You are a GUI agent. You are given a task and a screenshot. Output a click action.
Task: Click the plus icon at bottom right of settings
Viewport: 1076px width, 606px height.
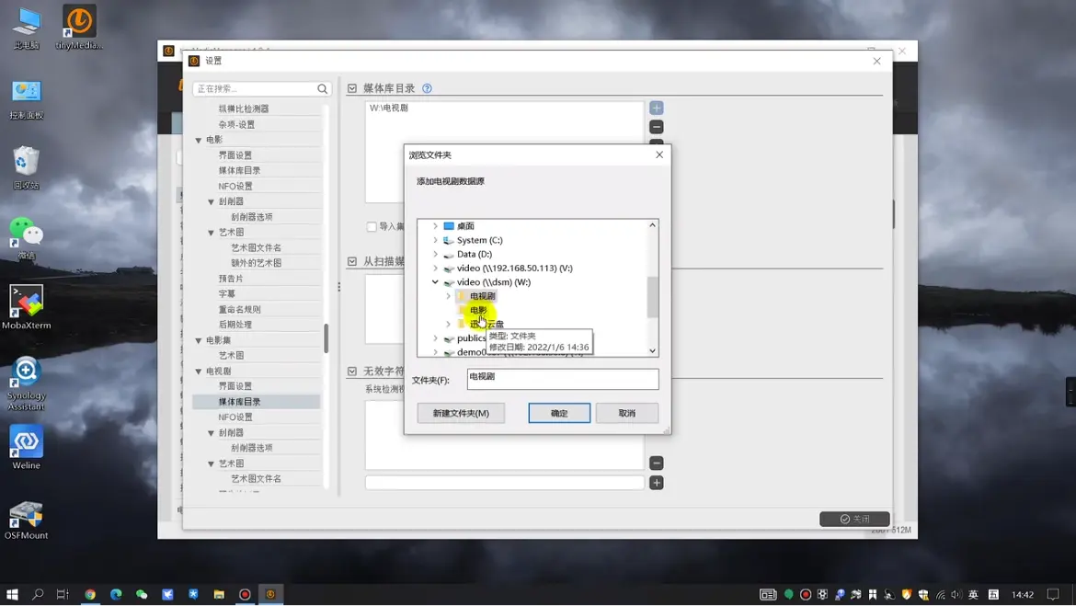[x=656, y=483]
